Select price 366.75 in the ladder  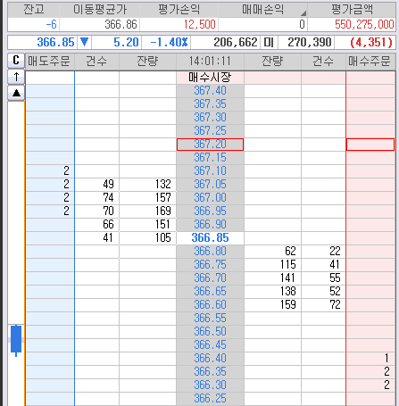[210, 264]
